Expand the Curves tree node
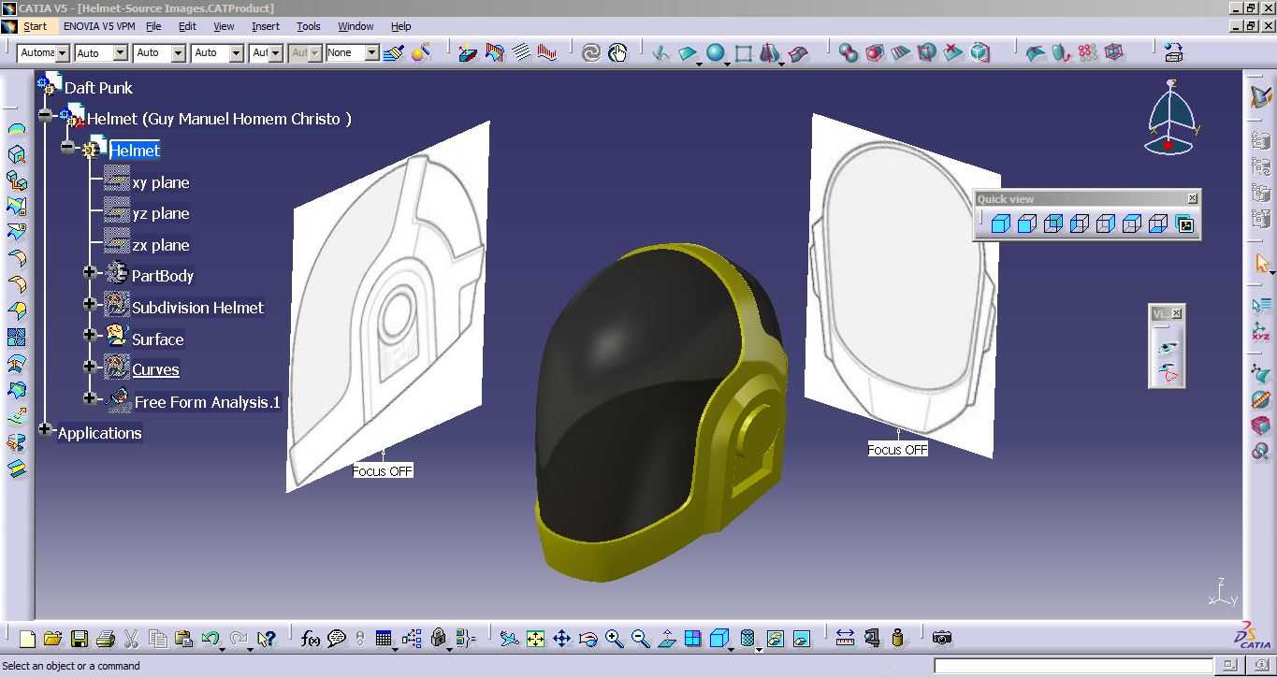 coord(90,366)
